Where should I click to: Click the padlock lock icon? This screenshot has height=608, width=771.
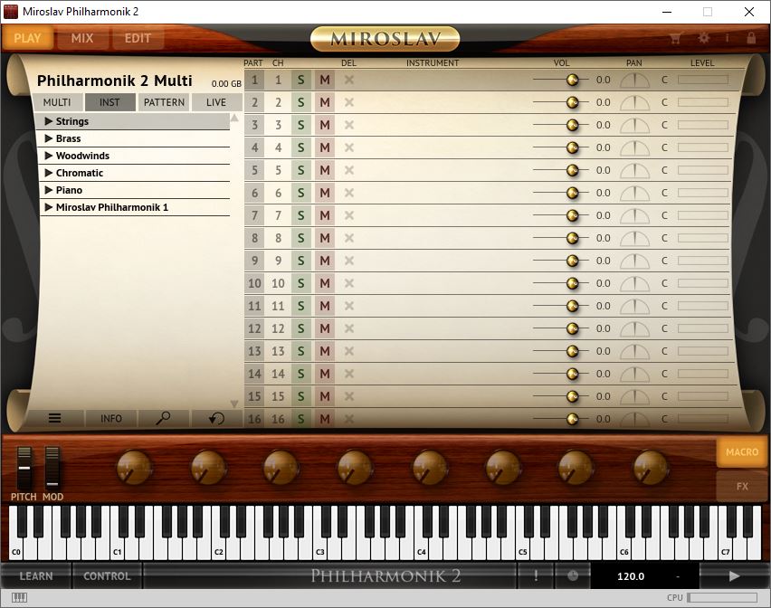[751, 38]
